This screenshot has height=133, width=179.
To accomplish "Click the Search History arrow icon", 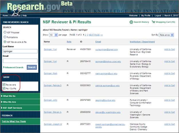I will (x=131, y=22).
